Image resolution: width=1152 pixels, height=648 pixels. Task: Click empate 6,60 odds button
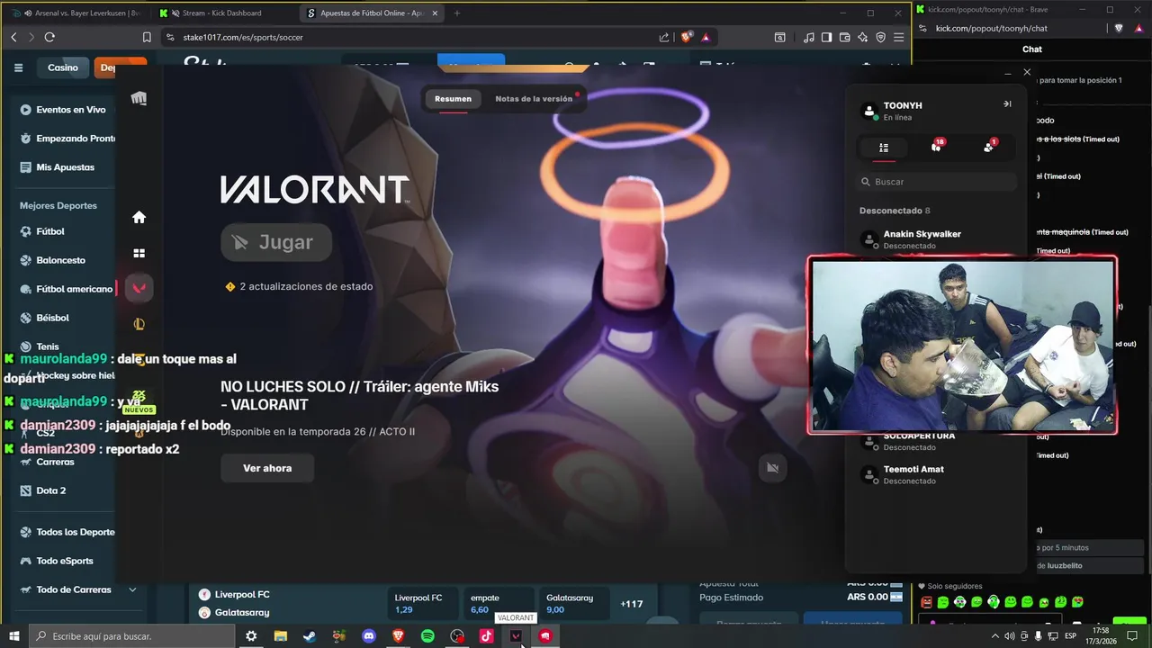point(499,603)
